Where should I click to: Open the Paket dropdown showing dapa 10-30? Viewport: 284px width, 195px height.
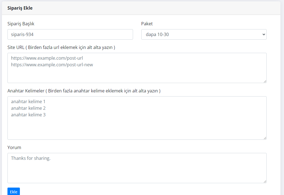(204, 34)
